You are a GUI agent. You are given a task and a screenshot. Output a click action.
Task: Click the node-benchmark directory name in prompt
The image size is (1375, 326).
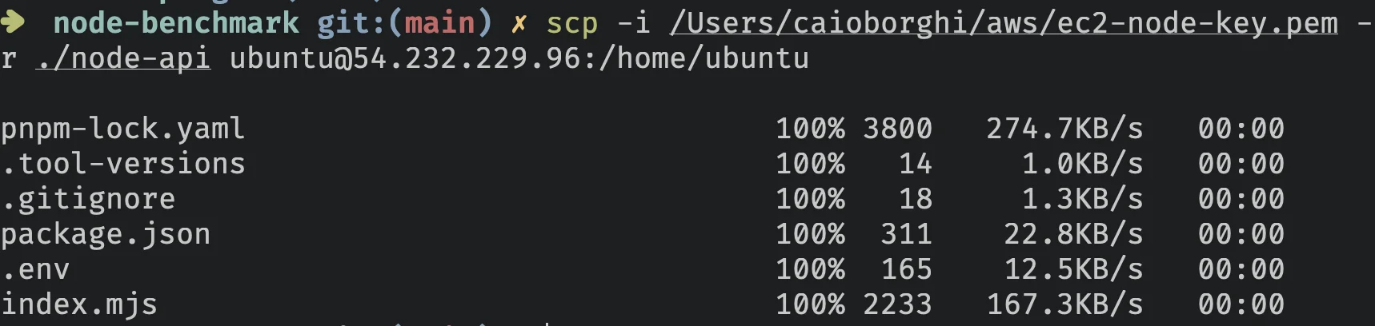point(176,22)
